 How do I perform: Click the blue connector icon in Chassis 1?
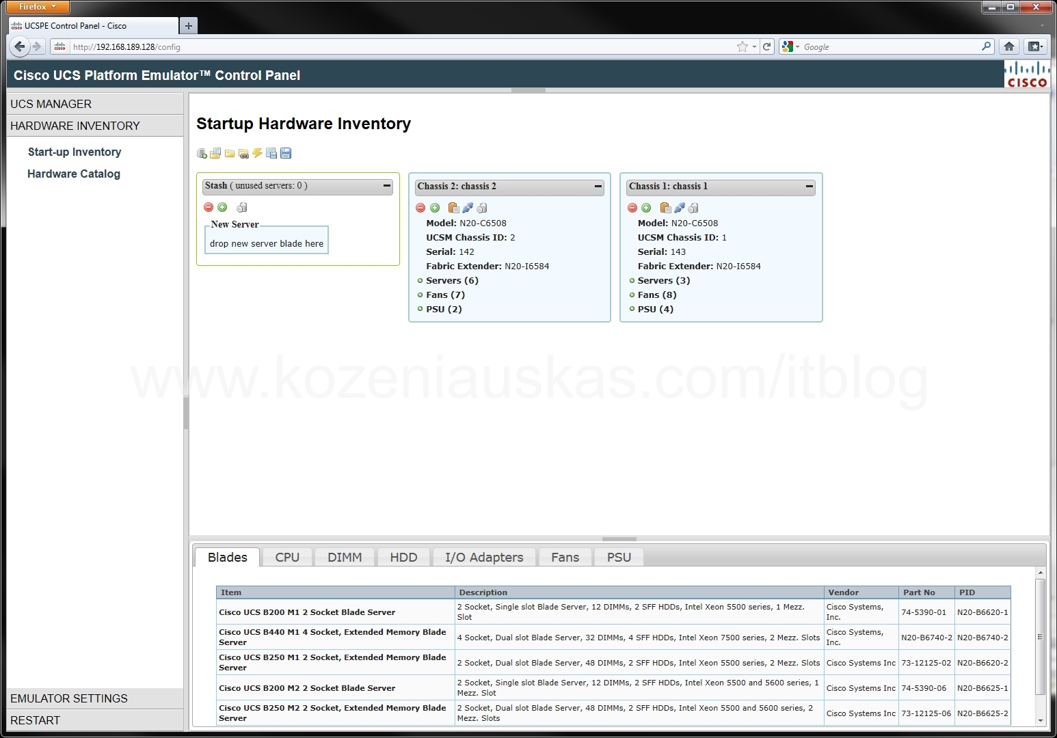pos(680,208)
